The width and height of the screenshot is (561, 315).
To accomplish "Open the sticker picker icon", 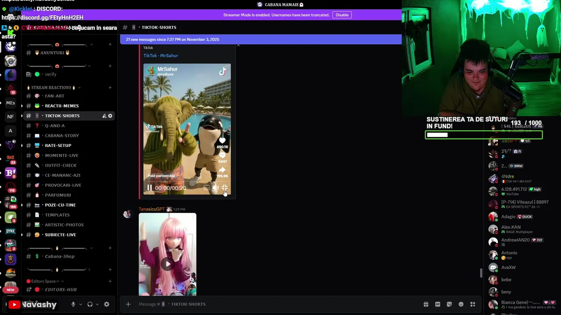I will point(449,304).
